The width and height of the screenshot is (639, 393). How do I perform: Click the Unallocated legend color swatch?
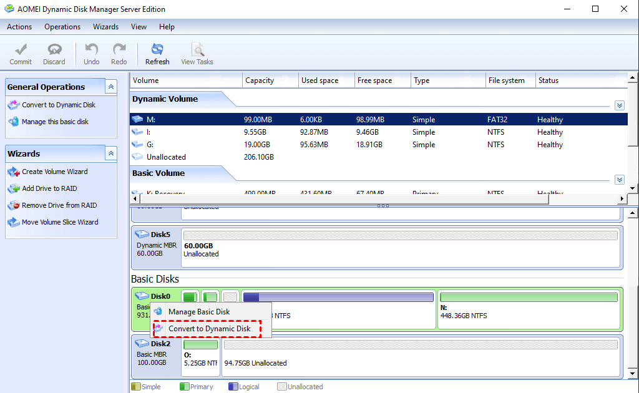click(282, 387)
